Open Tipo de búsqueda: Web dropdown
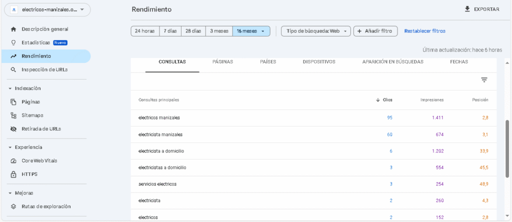Screen dimensions: 512x222 (315, 31)
